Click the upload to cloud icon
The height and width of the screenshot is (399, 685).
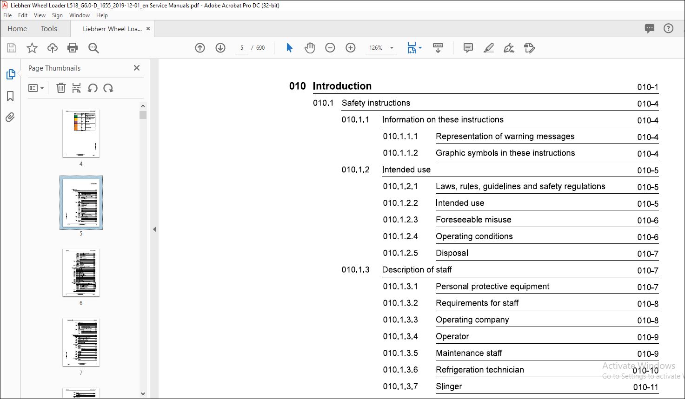click(53, 48)
